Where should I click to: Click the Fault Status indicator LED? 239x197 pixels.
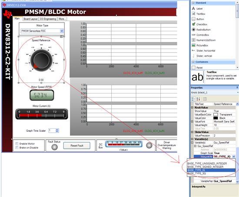pyautogui.click(x=54, y=147)
